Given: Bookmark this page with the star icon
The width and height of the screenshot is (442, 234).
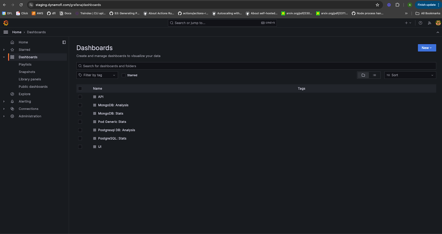Looking at the screenshot, I should [x=377, y=5].
